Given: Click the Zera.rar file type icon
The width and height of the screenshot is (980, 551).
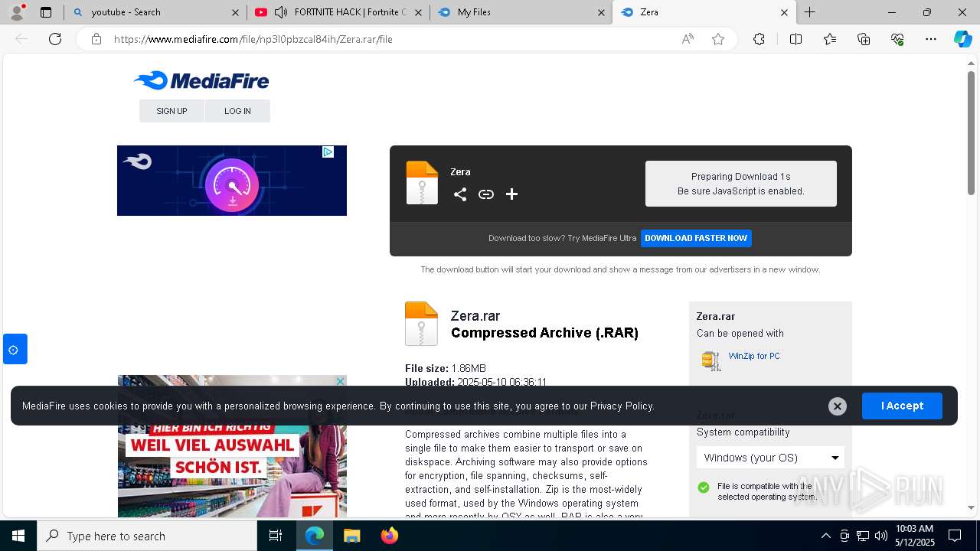Looking at the screenshot, I should pos(421,324).
